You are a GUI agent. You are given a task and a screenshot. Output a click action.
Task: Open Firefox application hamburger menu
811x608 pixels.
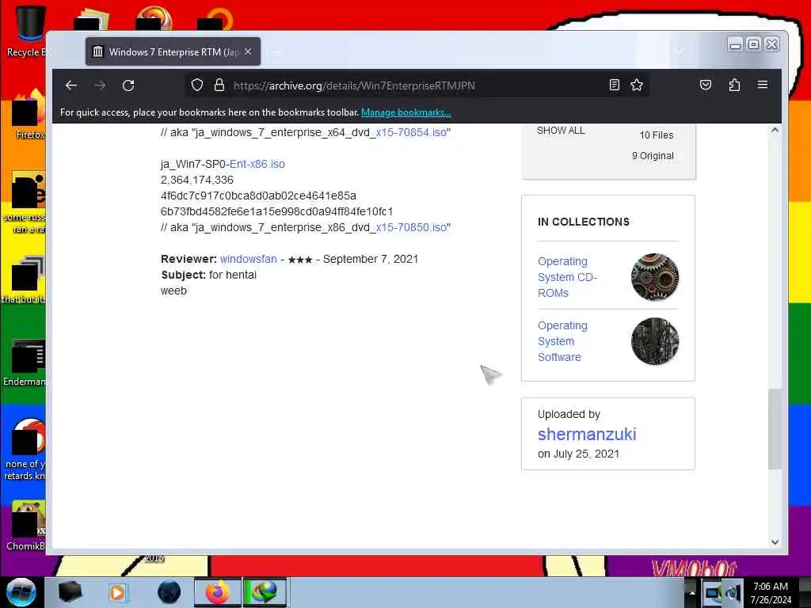point(763,85)
